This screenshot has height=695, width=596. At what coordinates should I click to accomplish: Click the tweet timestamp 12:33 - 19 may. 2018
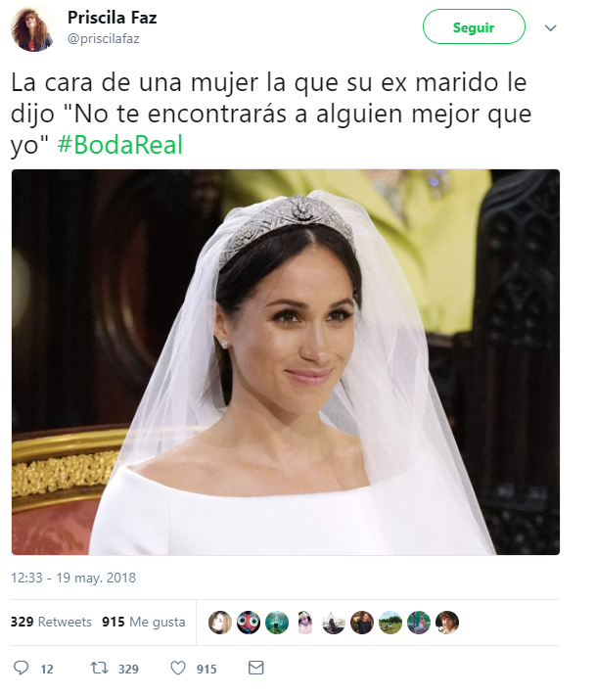(x=73, y=578)
